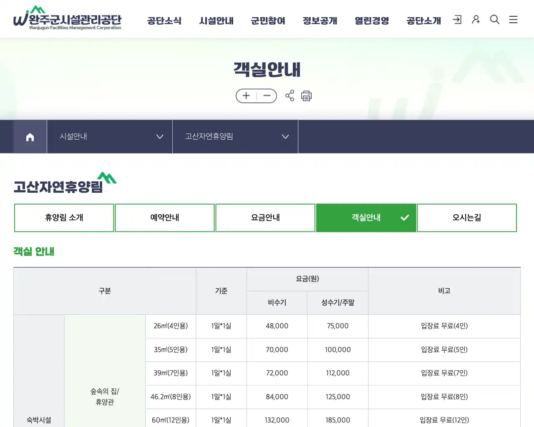
Task: Click the 입장료 무료(4인) note
Action: (x=444, y=326)
